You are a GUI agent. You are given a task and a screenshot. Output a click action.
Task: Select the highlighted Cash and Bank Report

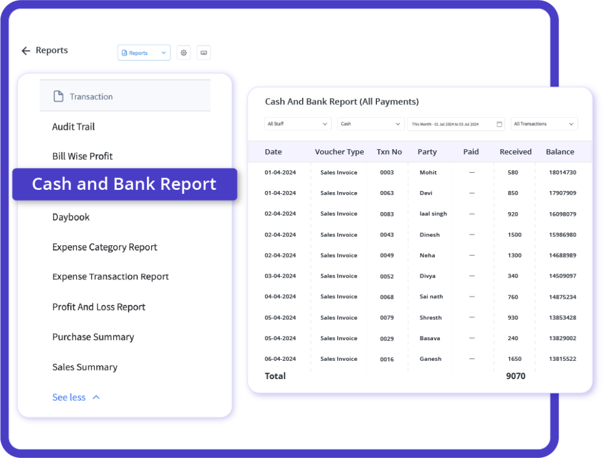point(124,184)
